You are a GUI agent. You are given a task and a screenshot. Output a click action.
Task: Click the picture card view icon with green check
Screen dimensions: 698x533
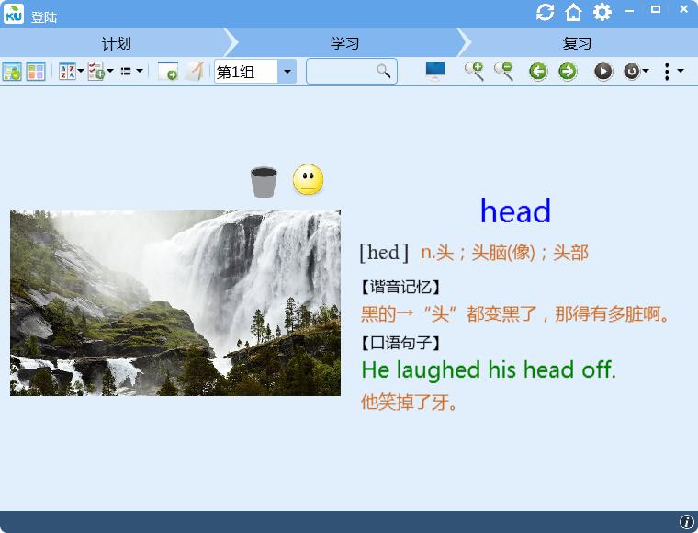[x=12, y=72]
